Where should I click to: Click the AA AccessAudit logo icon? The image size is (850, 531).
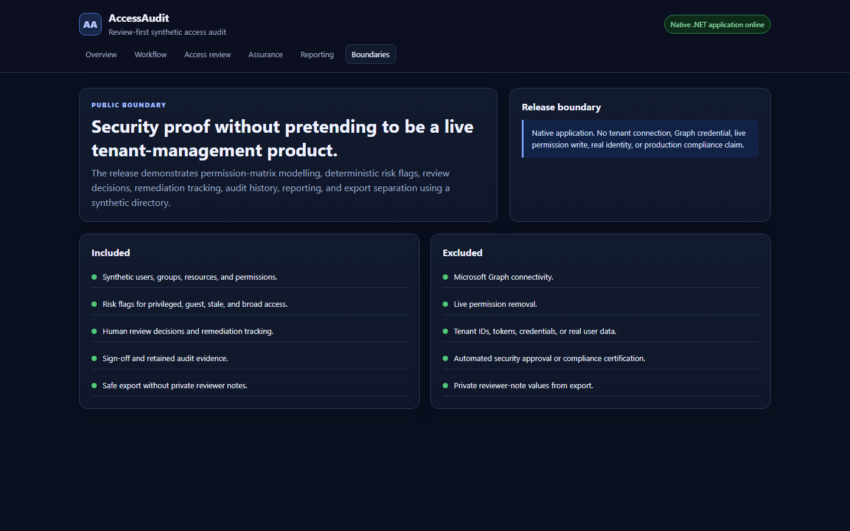point(90,24)
